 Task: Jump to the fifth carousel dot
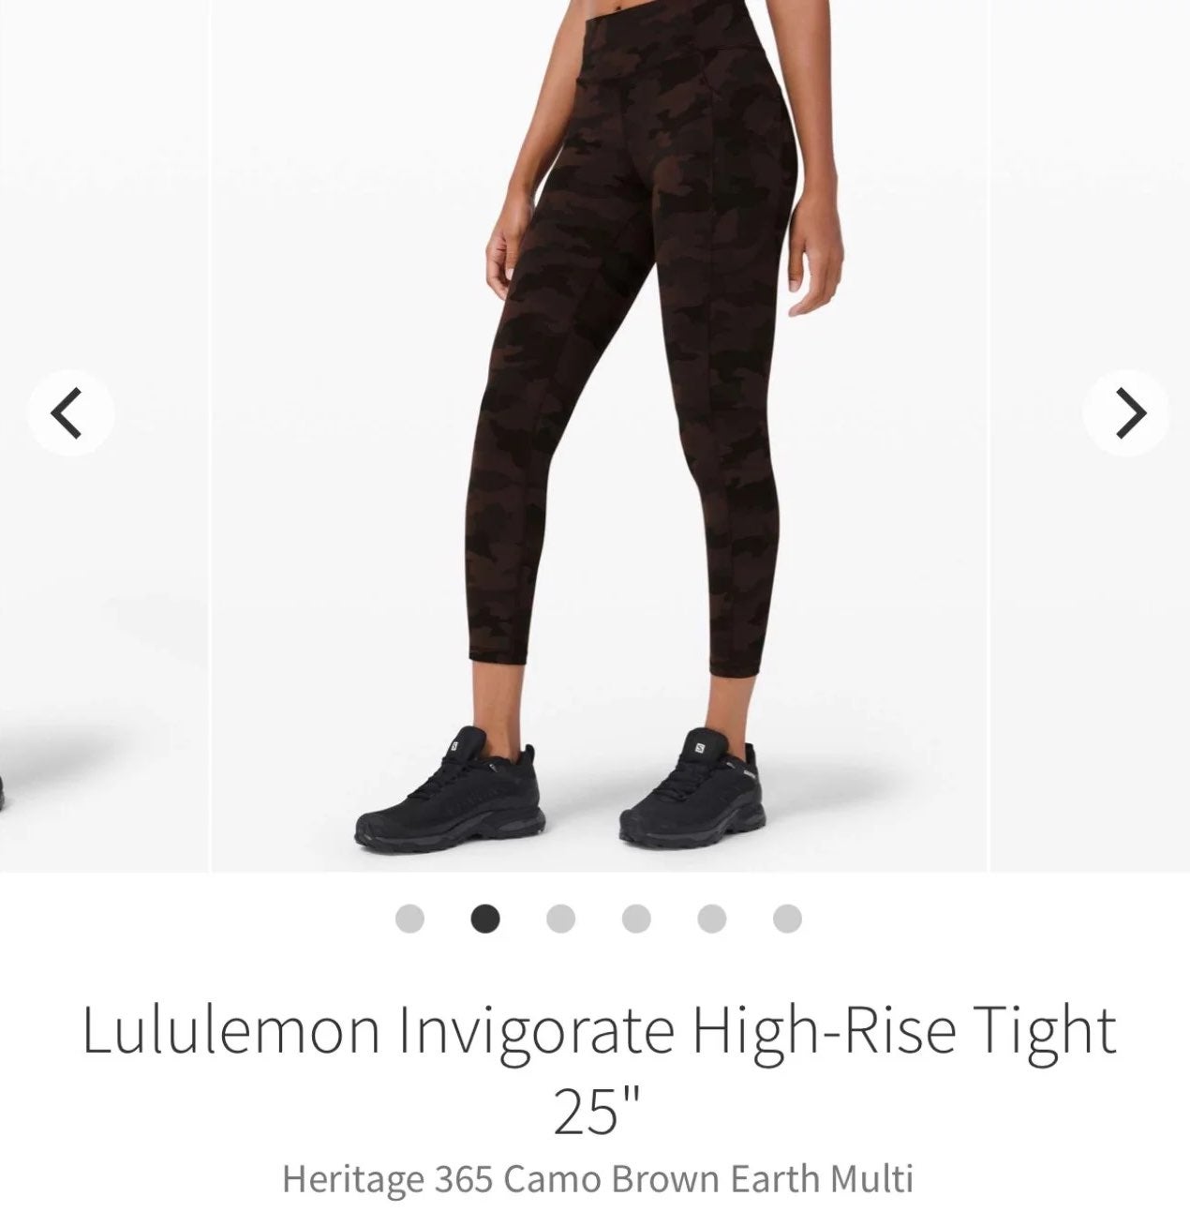[x=712, y=919]
